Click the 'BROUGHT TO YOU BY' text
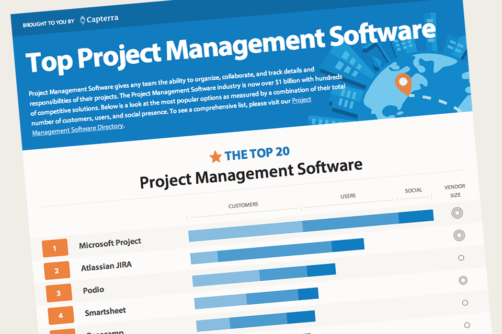 [48, 23]
